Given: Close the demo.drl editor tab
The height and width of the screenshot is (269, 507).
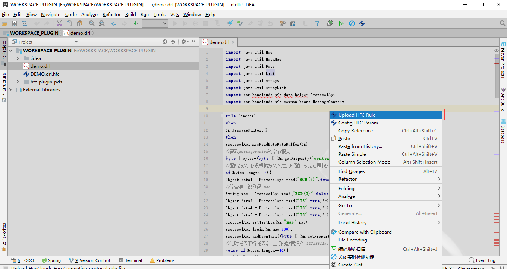Looking at the screenshot, I should (233, 42).
